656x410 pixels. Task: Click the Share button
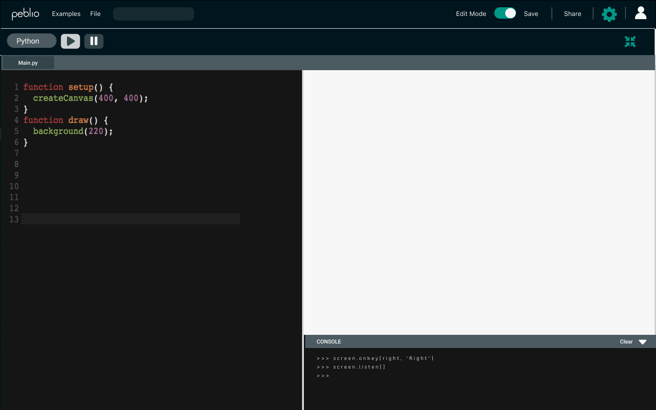coord(573,14)
